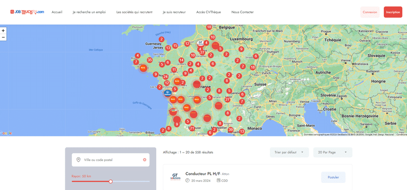
Task: Click the Rayon 50 km slider handle
Action: [x=111, y=181]
